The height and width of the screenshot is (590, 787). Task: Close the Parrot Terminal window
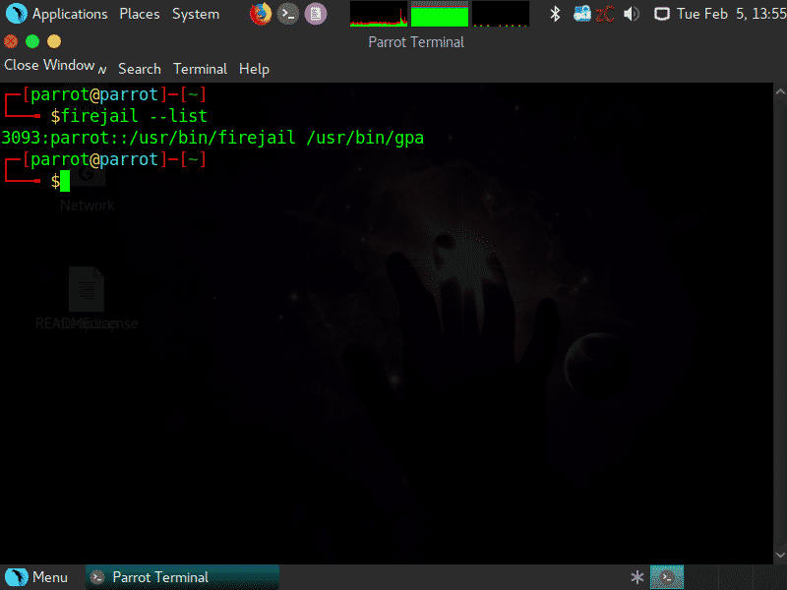tap(11, 41)
